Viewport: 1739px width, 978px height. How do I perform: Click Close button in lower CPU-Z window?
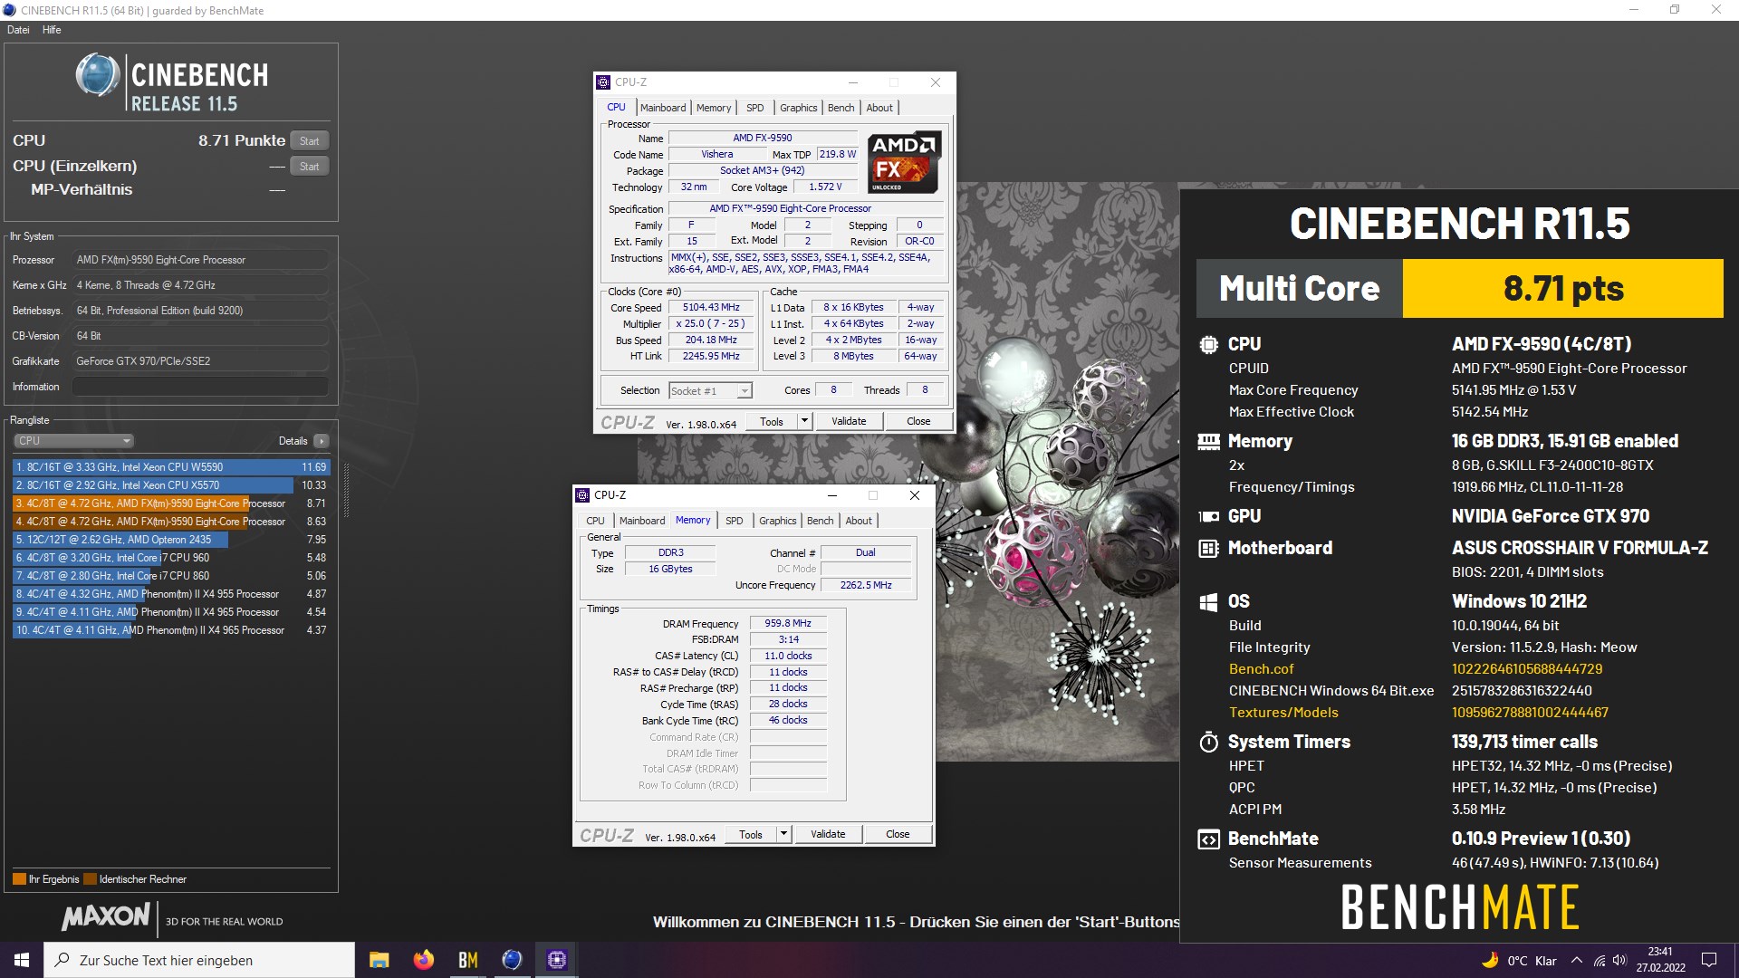click(x=898, y=835)
